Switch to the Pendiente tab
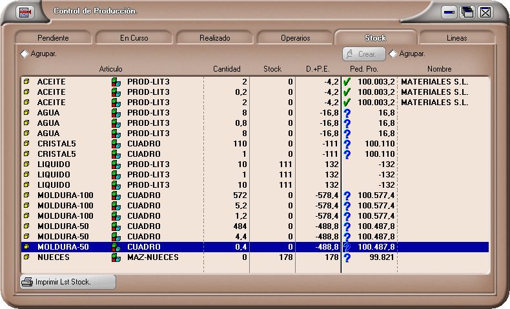 pos(53,38)
